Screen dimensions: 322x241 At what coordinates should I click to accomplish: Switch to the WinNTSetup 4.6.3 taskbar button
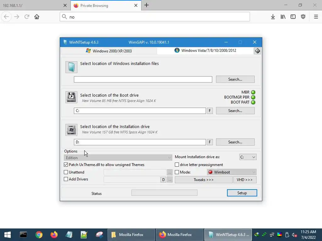[228, 235]
